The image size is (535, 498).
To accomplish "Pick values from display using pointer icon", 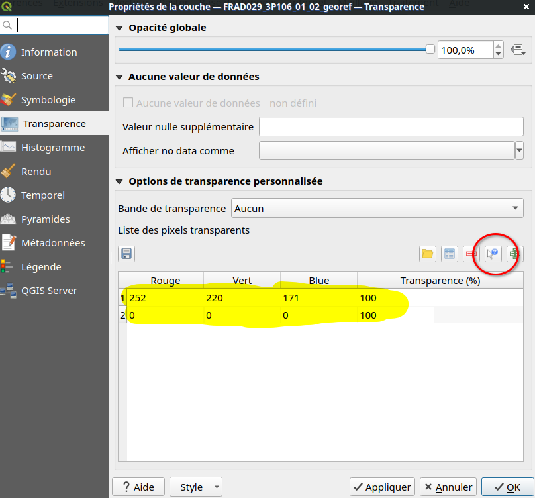I will click(493, 254).
